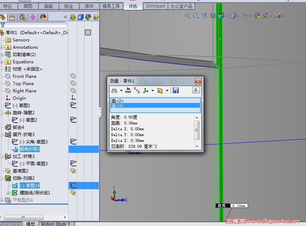Open the Display Style icon
Screen dimensions: 306x226
click(233, 16)
